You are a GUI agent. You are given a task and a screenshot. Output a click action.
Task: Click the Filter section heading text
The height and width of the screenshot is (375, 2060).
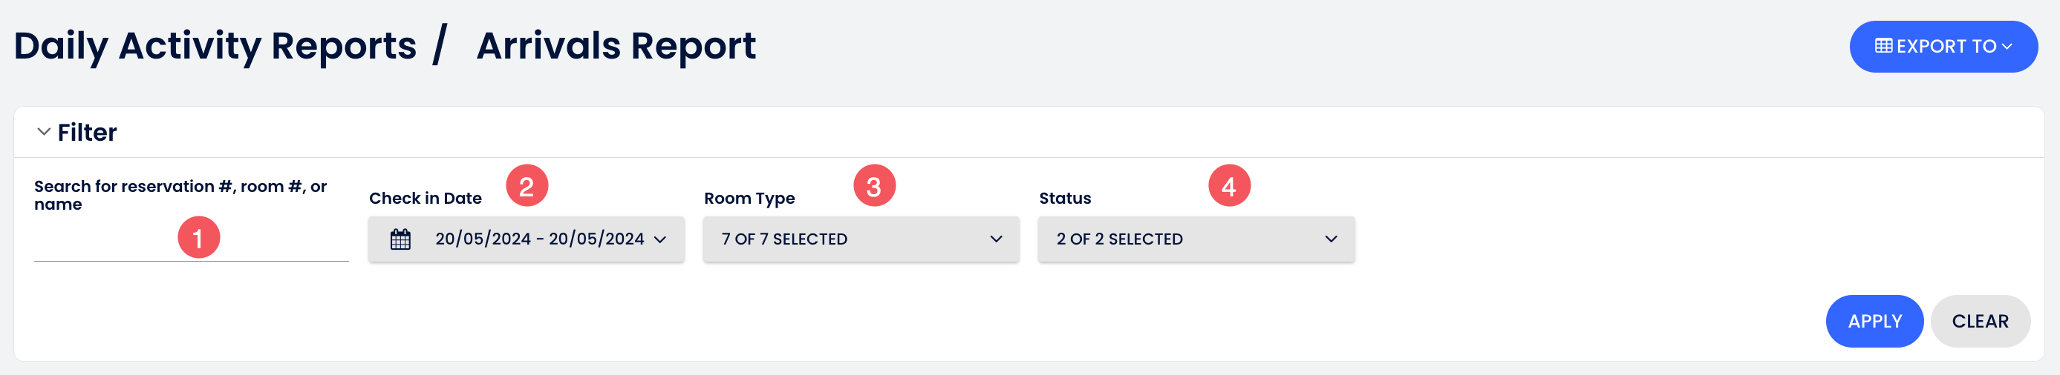click(x=87, y=133)
